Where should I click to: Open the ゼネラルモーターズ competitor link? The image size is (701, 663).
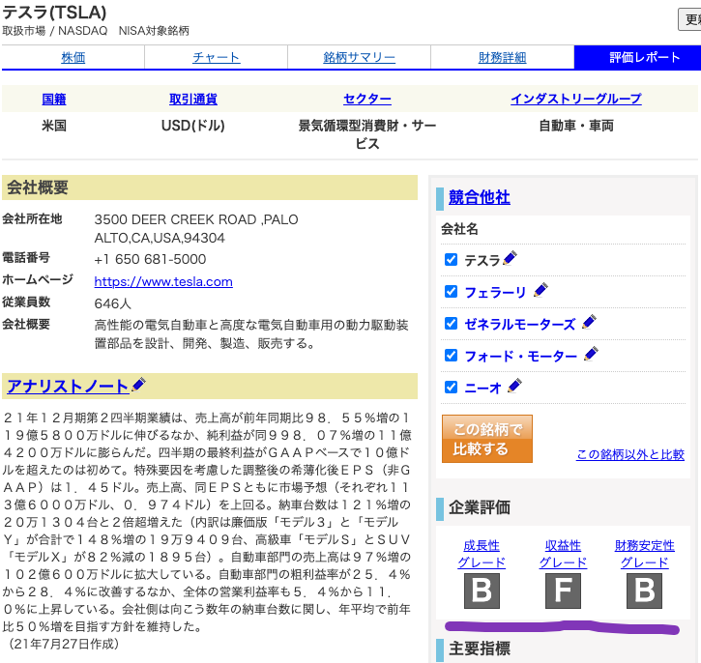(x=519, y=324)
